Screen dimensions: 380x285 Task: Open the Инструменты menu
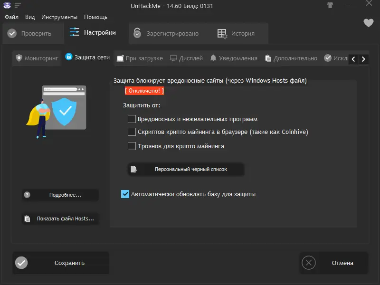[59, 17]
